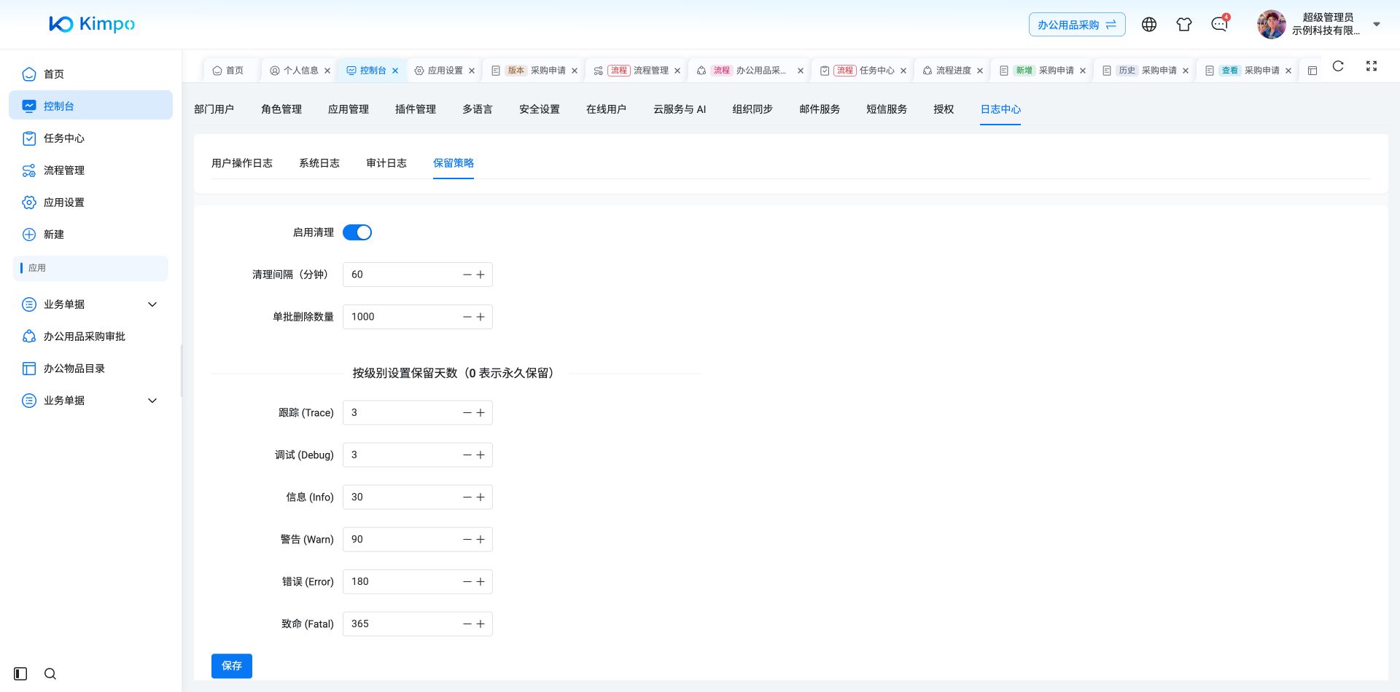Toggle fullscreen mode icon
Screen dimensions: 1400x692
pos(1372,66)
